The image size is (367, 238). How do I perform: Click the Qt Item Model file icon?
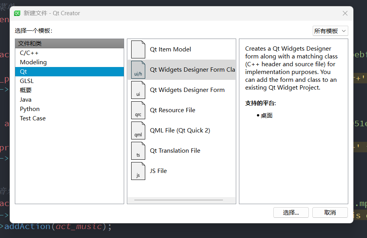point(138,49)
